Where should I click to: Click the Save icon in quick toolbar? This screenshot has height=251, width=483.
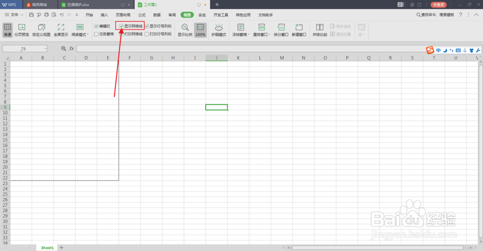pos(31,15)
